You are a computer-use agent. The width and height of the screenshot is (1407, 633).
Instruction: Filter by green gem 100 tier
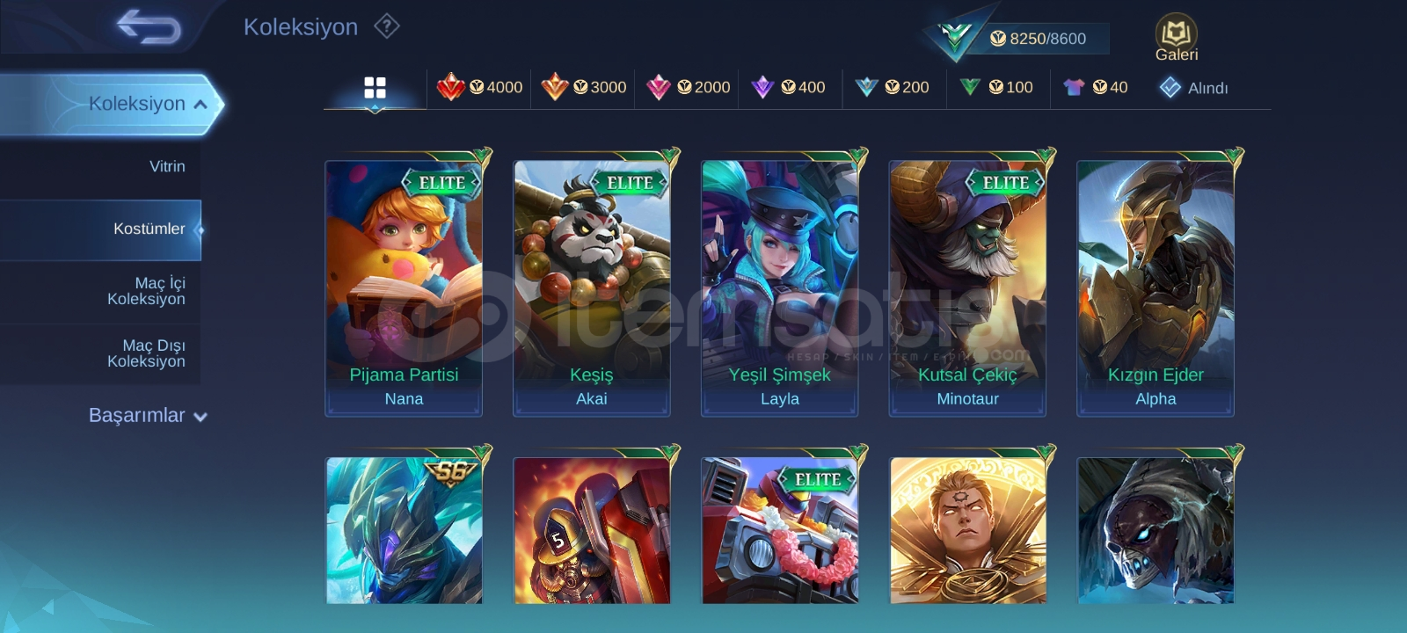995,87
